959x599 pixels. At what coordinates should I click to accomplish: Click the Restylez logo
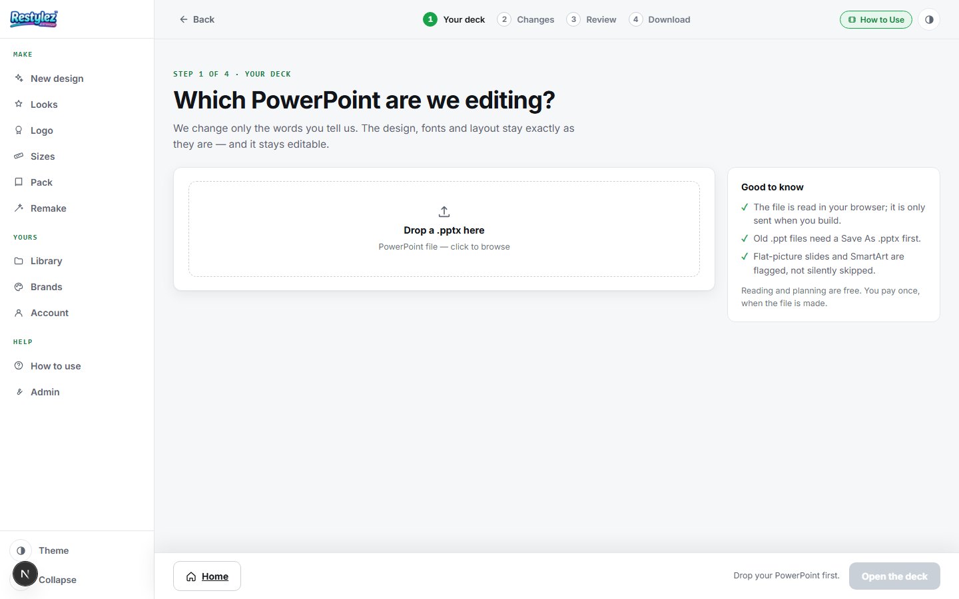click(x=34, y=19)
